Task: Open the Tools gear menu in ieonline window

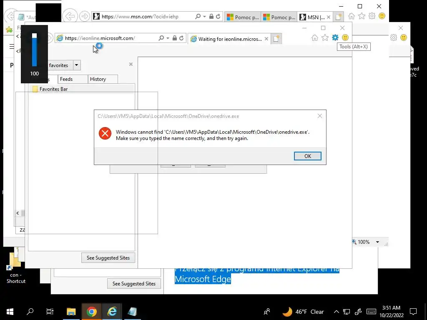Action: tap(335, 38)
